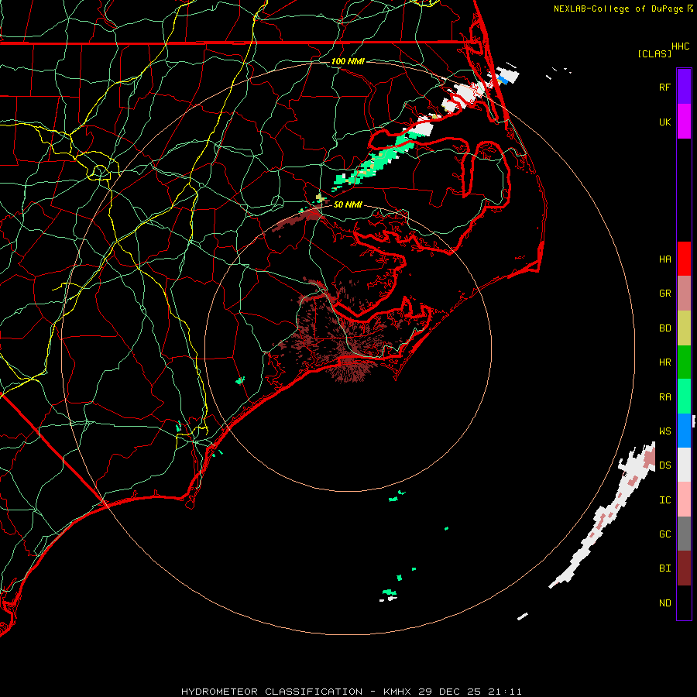697x697 pixels.
Task: Click the "WS" legend label
Action: coord(664,431)
